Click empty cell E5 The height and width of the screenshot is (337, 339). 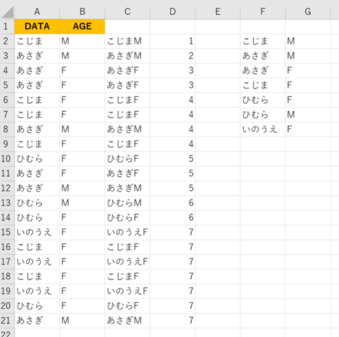tap(218, 85)
